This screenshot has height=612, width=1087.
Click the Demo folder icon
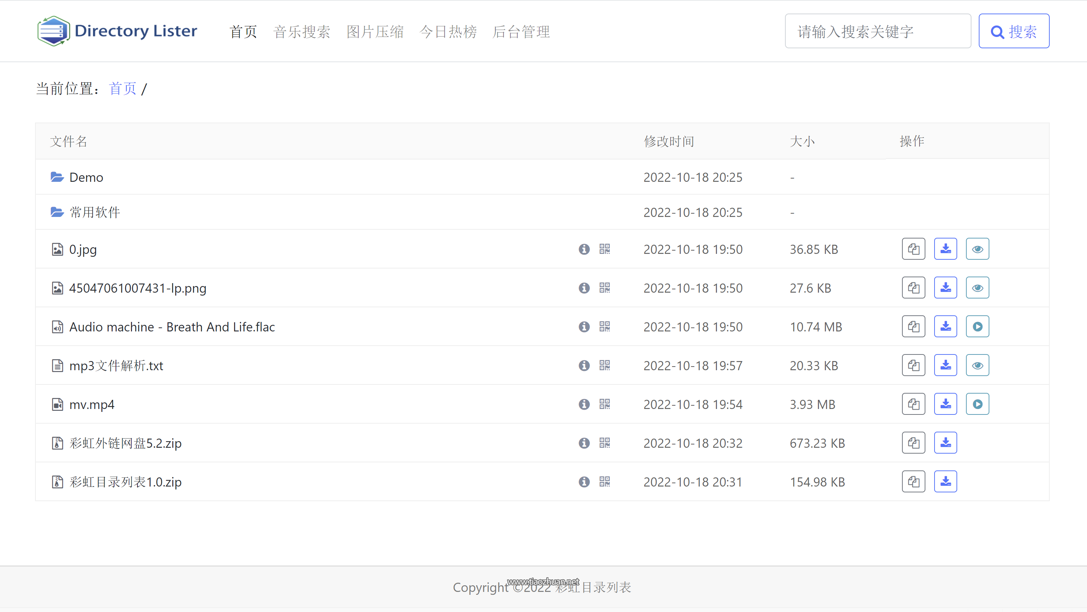[57, 177]
